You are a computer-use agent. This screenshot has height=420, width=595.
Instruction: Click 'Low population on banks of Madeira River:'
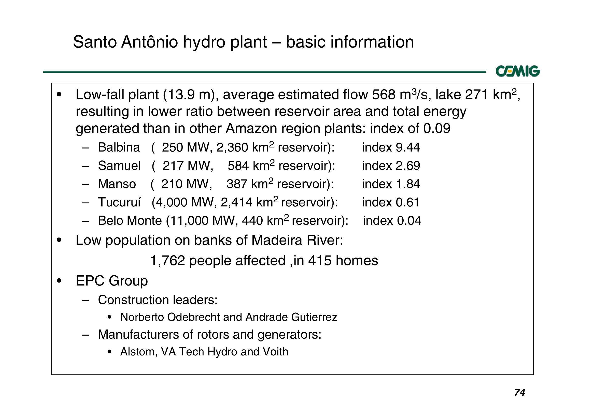(209, 240)
